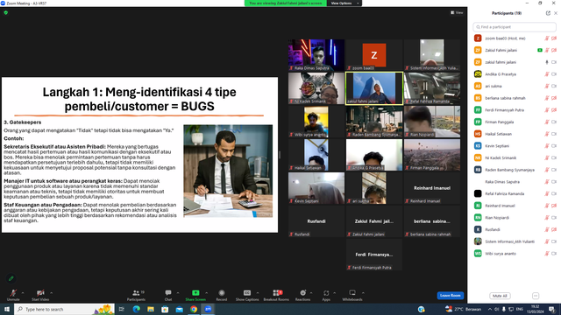Toggle video for Rian Nopiardi in list

point(554,218)
